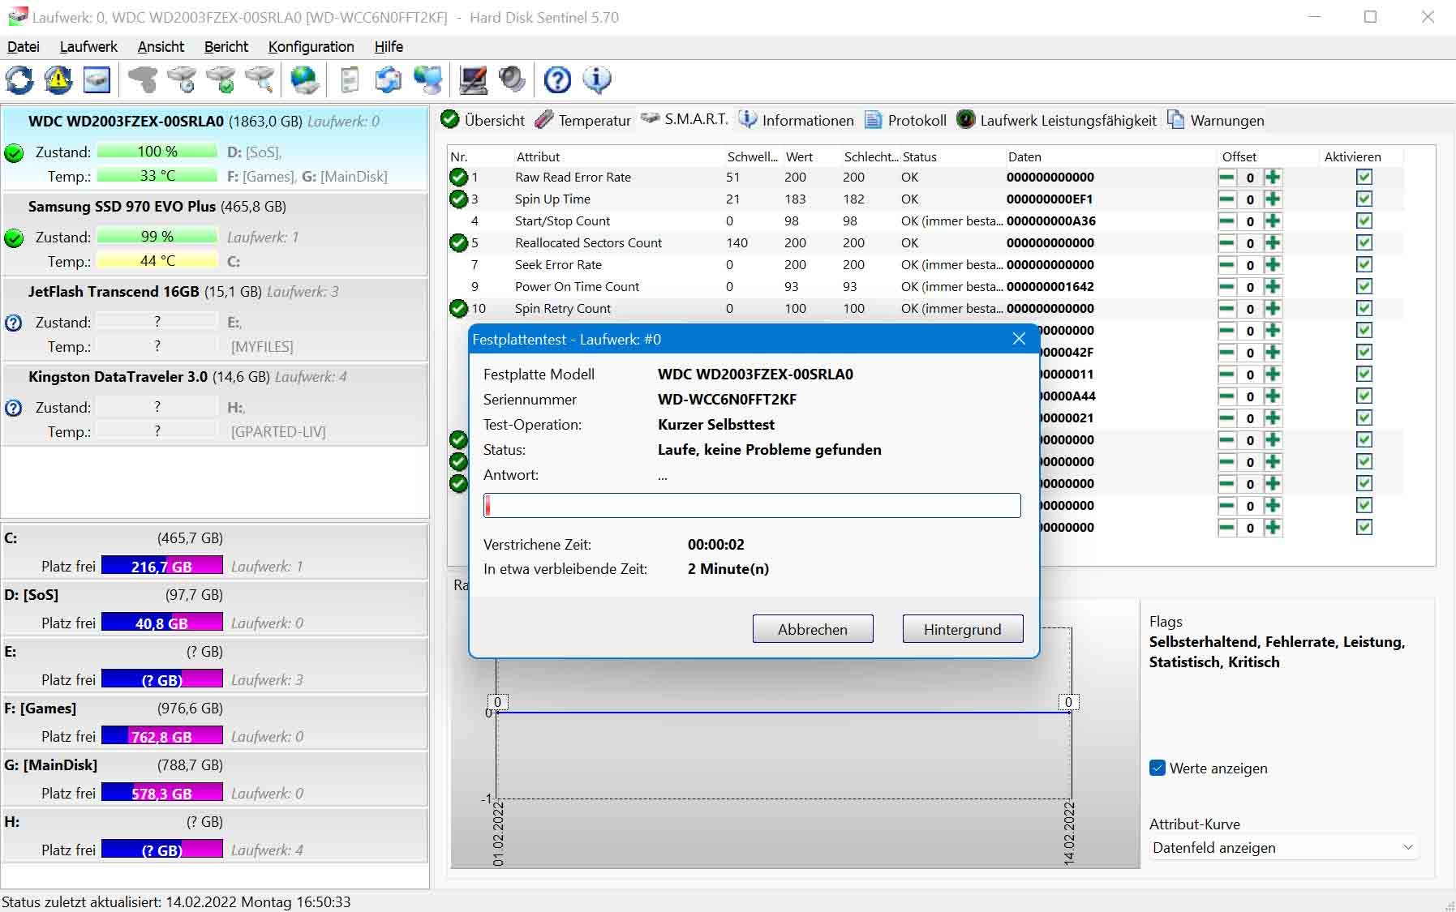Click the globe-with-disk toolbar icon
The width and height of the screenshot is (1456, 912).
pyautogui.click(x=305, y=79)
